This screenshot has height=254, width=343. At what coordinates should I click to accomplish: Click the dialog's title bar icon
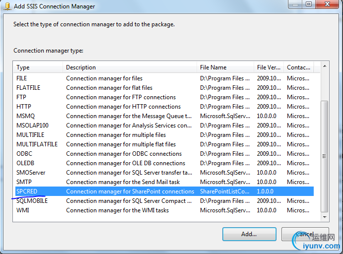tap(8, 6)
